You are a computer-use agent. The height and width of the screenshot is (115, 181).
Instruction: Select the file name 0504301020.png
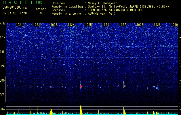point(15,7)
